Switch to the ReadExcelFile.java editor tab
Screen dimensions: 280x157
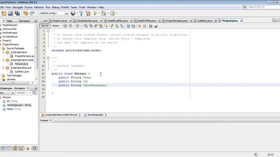(118, 21)
